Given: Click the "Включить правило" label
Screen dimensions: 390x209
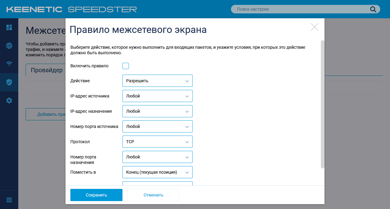Looking at the screenshot, I should (x=89, y=66).
